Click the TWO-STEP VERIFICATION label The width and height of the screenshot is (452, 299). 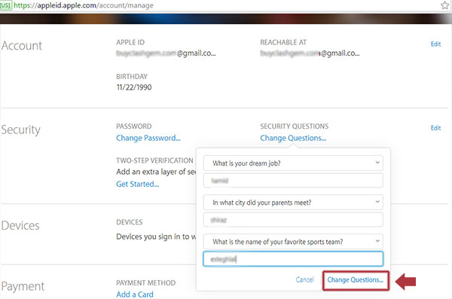point(154,160)
